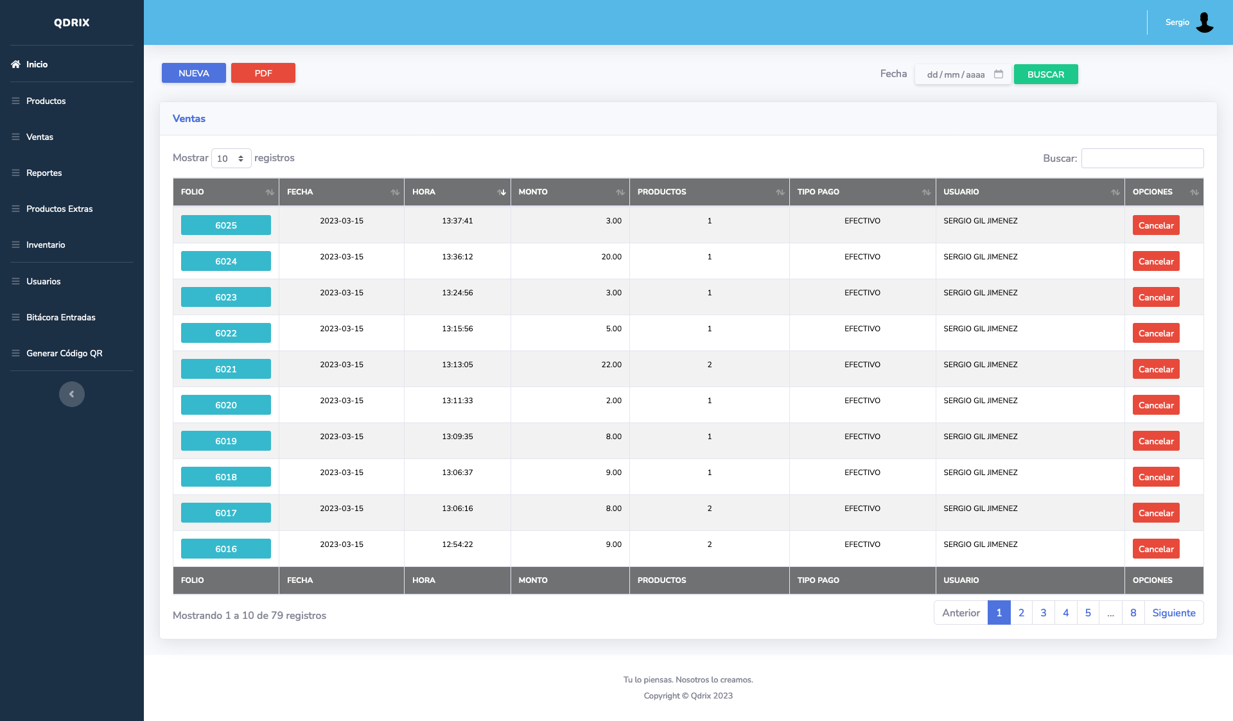Open Bitácora Entradas in the sidebar
Image resolution: width=1233 pixels, height=721 pixels.
pyautogui.click(x=72, y=317)
